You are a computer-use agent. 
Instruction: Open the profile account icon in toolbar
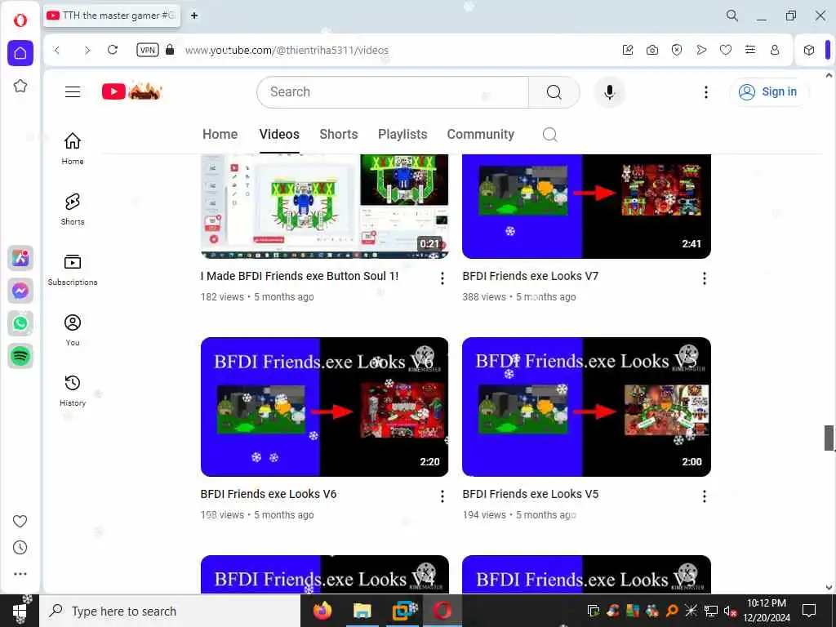click(x=775, y=50)
